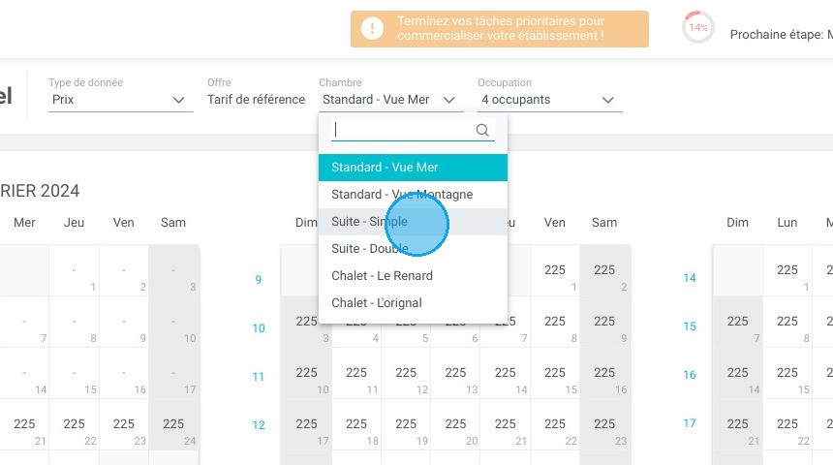The height and width of the screenshot is (465, 833).
Task: Select week number 12 row label
Action: (x=259, y=425)
